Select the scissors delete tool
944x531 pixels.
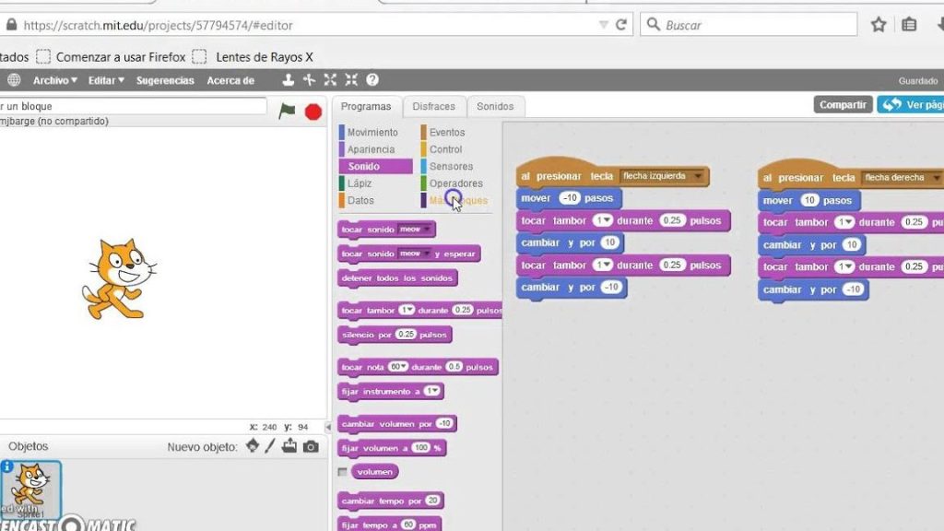coord(309,80)
